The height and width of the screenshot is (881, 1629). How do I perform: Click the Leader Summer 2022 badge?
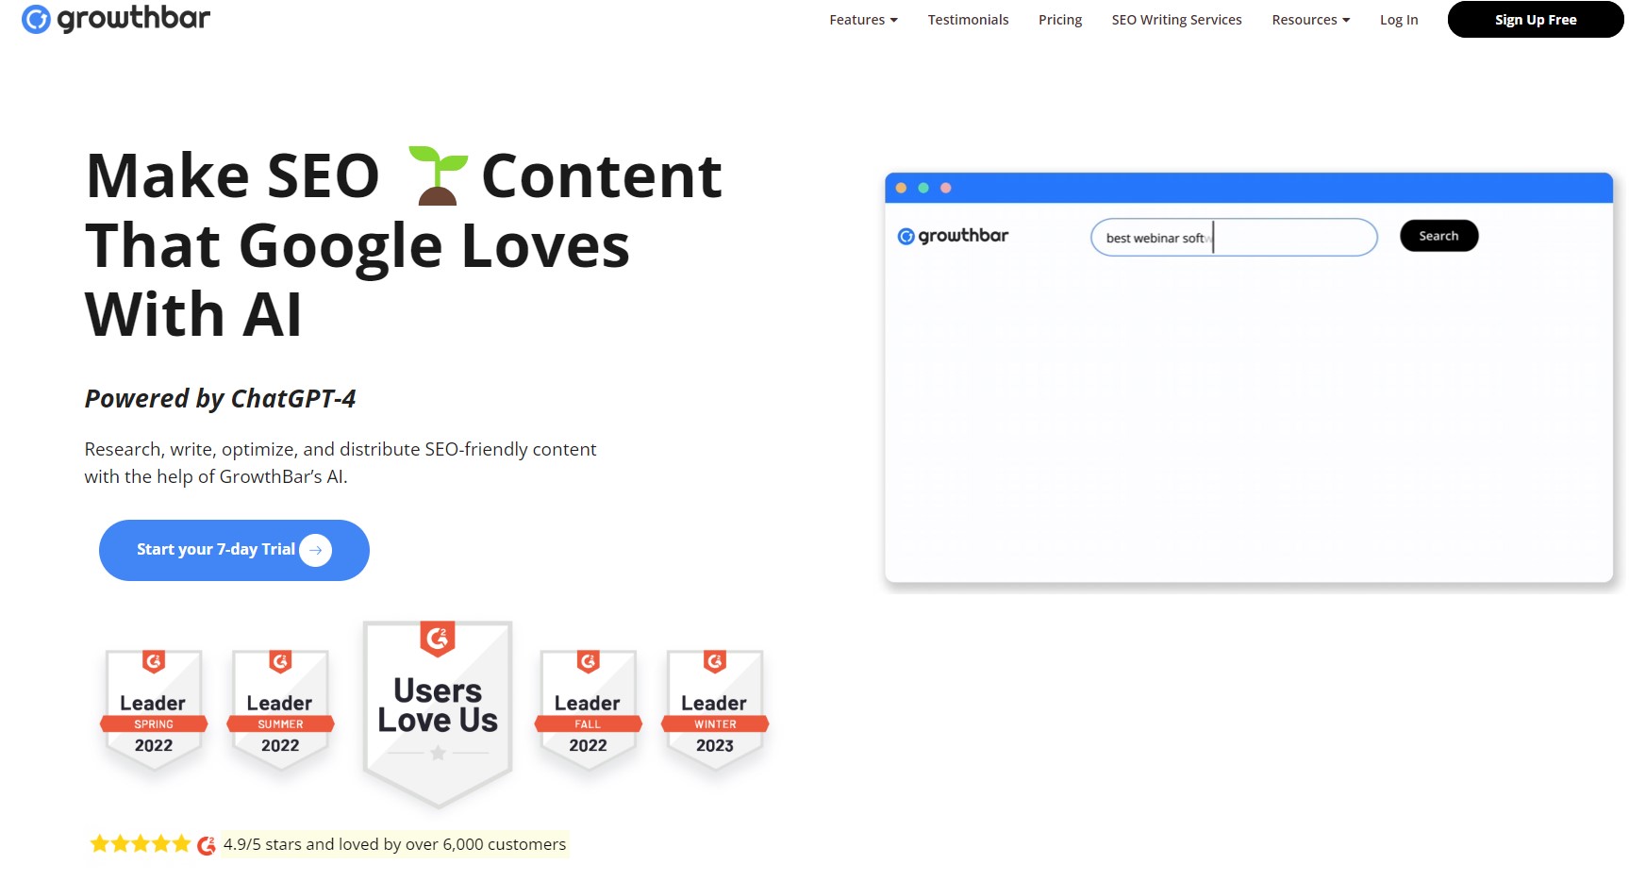pyautogui.click(x=280, y=709)
